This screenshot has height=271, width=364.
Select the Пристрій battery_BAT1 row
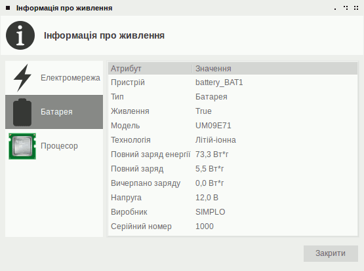233,82
